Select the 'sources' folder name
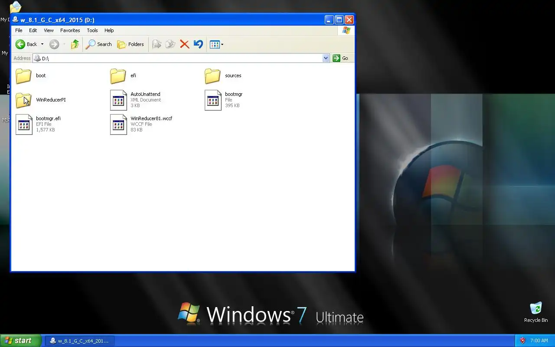 coord(233,75)
